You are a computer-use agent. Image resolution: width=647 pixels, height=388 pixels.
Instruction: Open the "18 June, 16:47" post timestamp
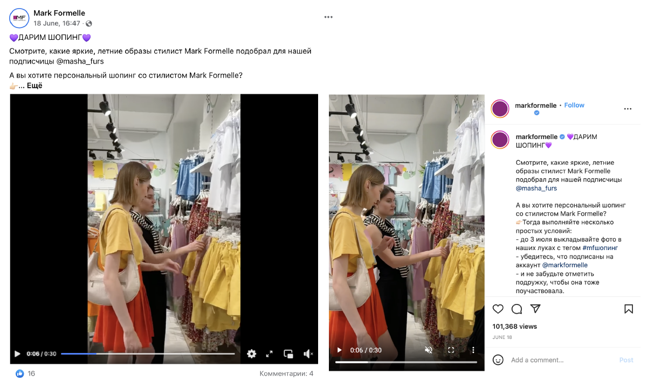(57, 24)
